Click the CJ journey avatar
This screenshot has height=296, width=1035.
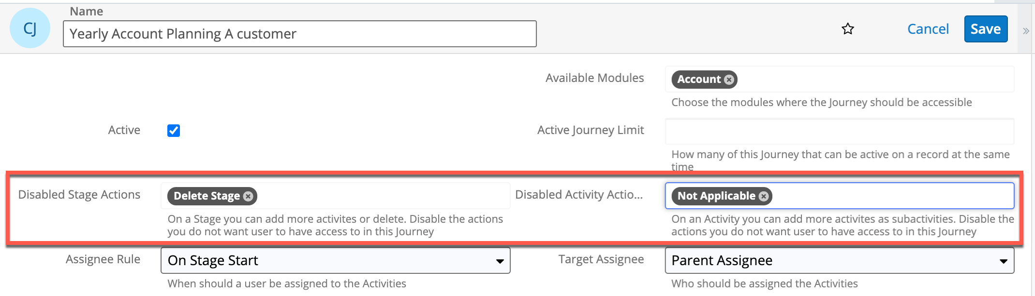coord(30,27)
